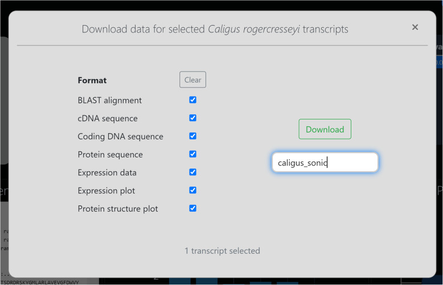This screenshot has height=285, width=443.
Task: Uncheck the BLAST alignment checkbox
Action: [193, 100]
